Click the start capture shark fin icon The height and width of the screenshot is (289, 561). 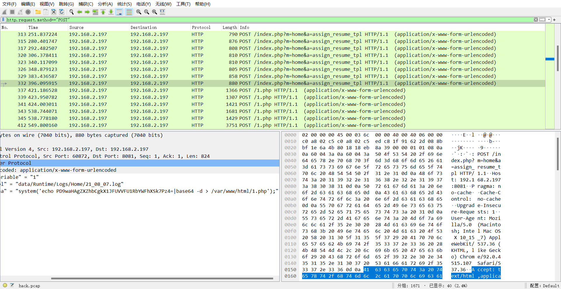click(4, 12)
